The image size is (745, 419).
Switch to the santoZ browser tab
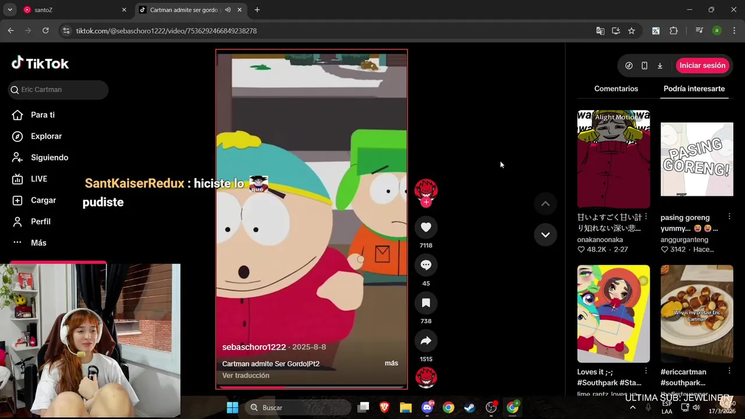point(74,10)
